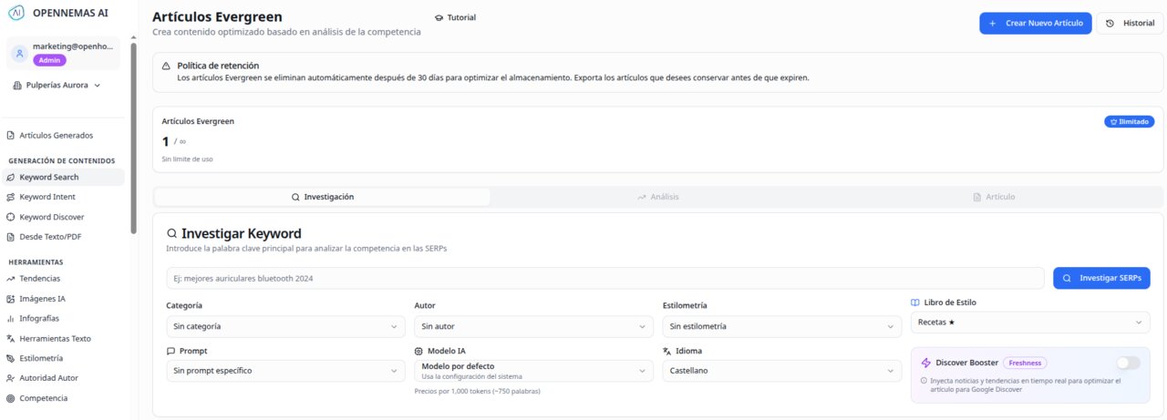This screenshot has height=420, width=1167.
Task: Switch to the Artículo tab
Action: 994,197
